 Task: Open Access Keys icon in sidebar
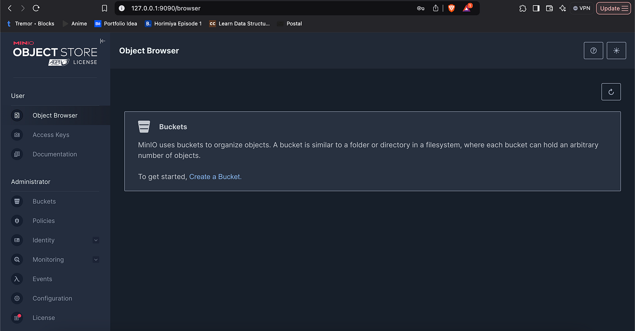[17, 135]
